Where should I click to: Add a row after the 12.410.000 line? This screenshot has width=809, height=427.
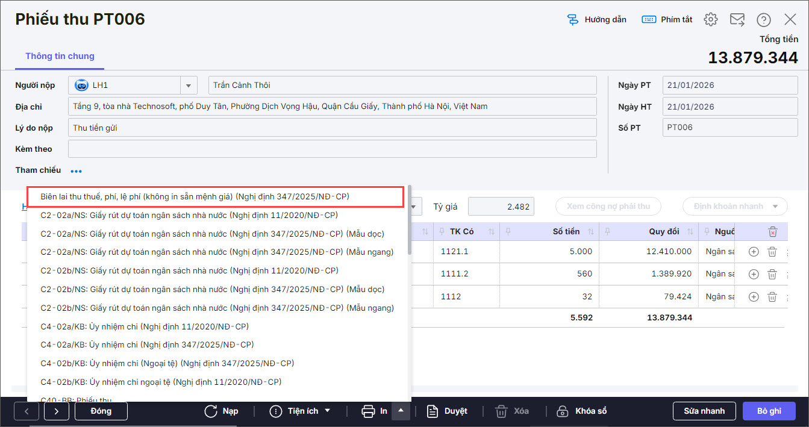tap(754, 252)
